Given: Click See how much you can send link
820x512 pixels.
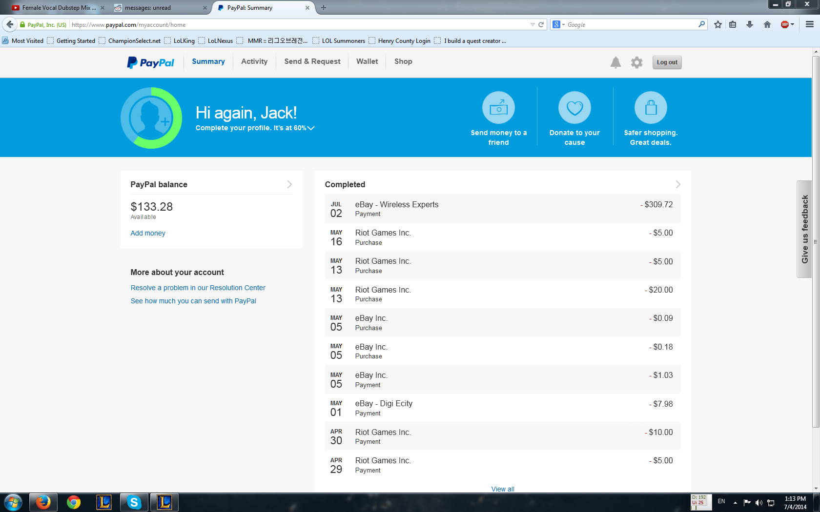Looking at the screenshot, I should [x=193, y=301].
